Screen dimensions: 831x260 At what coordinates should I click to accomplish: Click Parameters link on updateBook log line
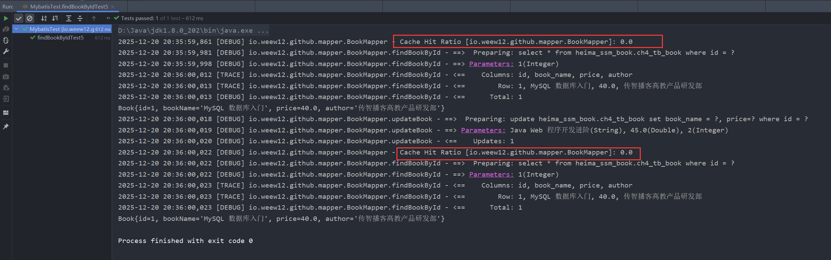[483, 130]
